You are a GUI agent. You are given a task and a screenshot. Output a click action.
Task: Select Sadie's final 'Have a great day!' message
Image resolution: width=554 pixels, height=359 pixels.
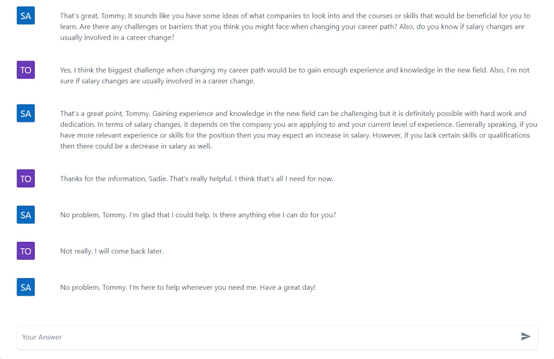point(187,287)
